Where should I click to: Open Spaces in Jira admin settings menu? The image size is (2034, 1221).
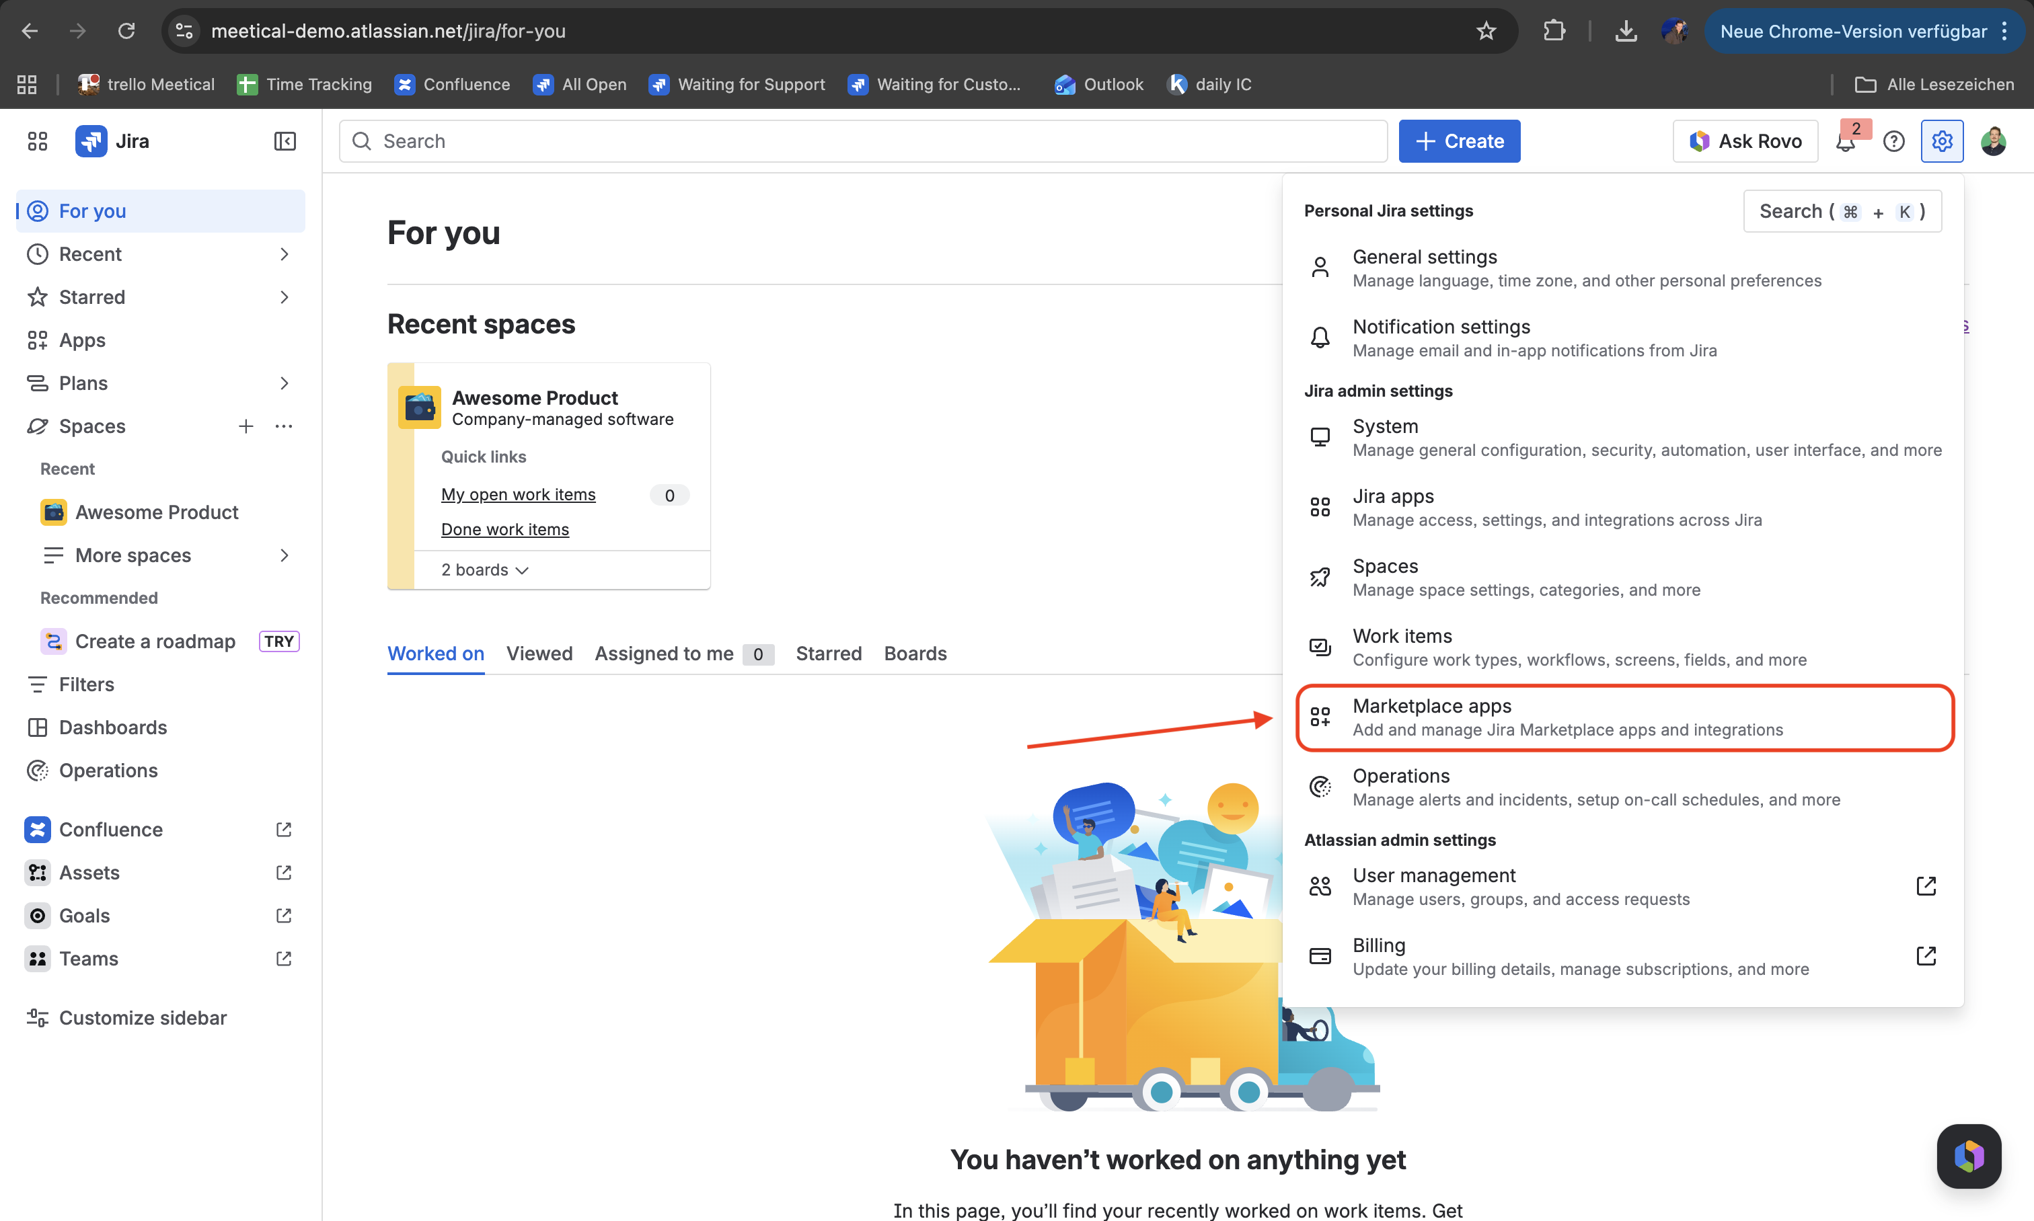coord(1622,578)
